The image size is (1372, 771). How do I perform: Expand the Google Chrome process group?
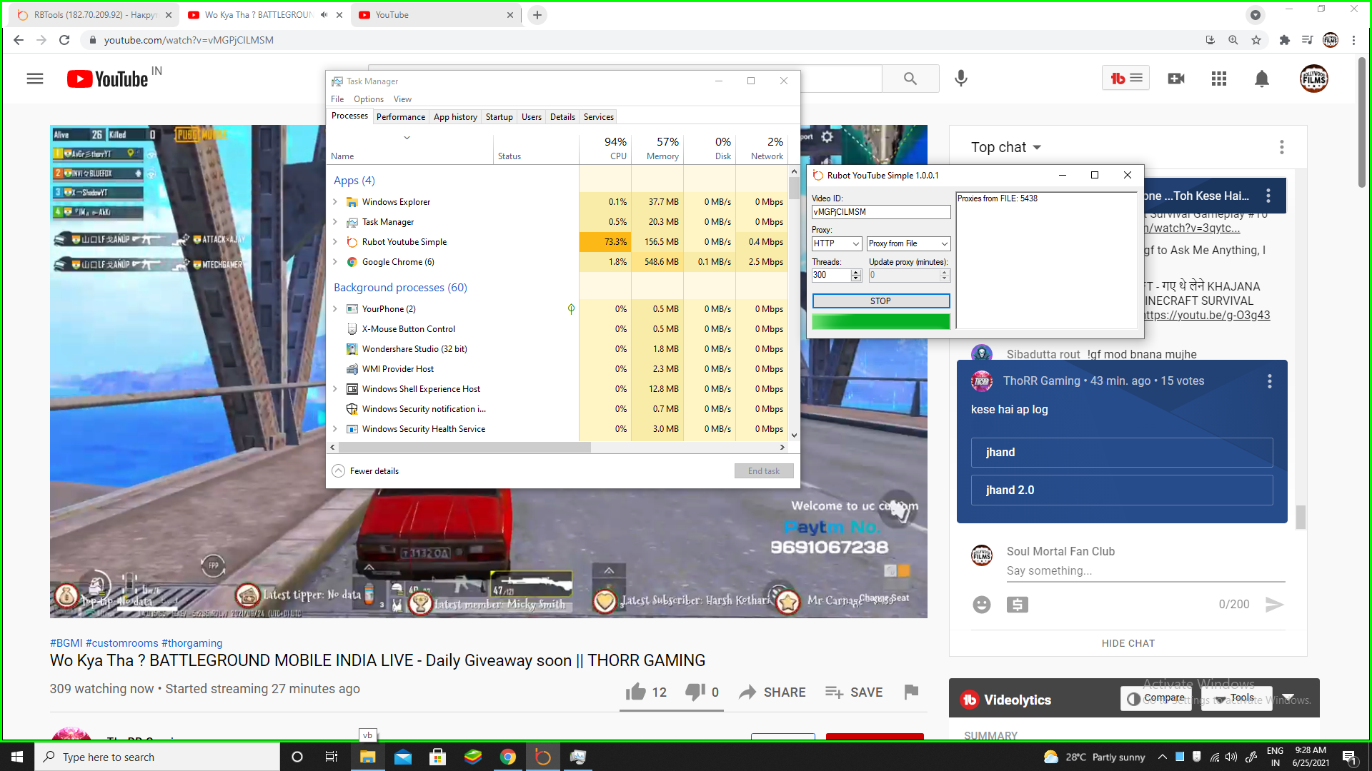click(334, 262)
